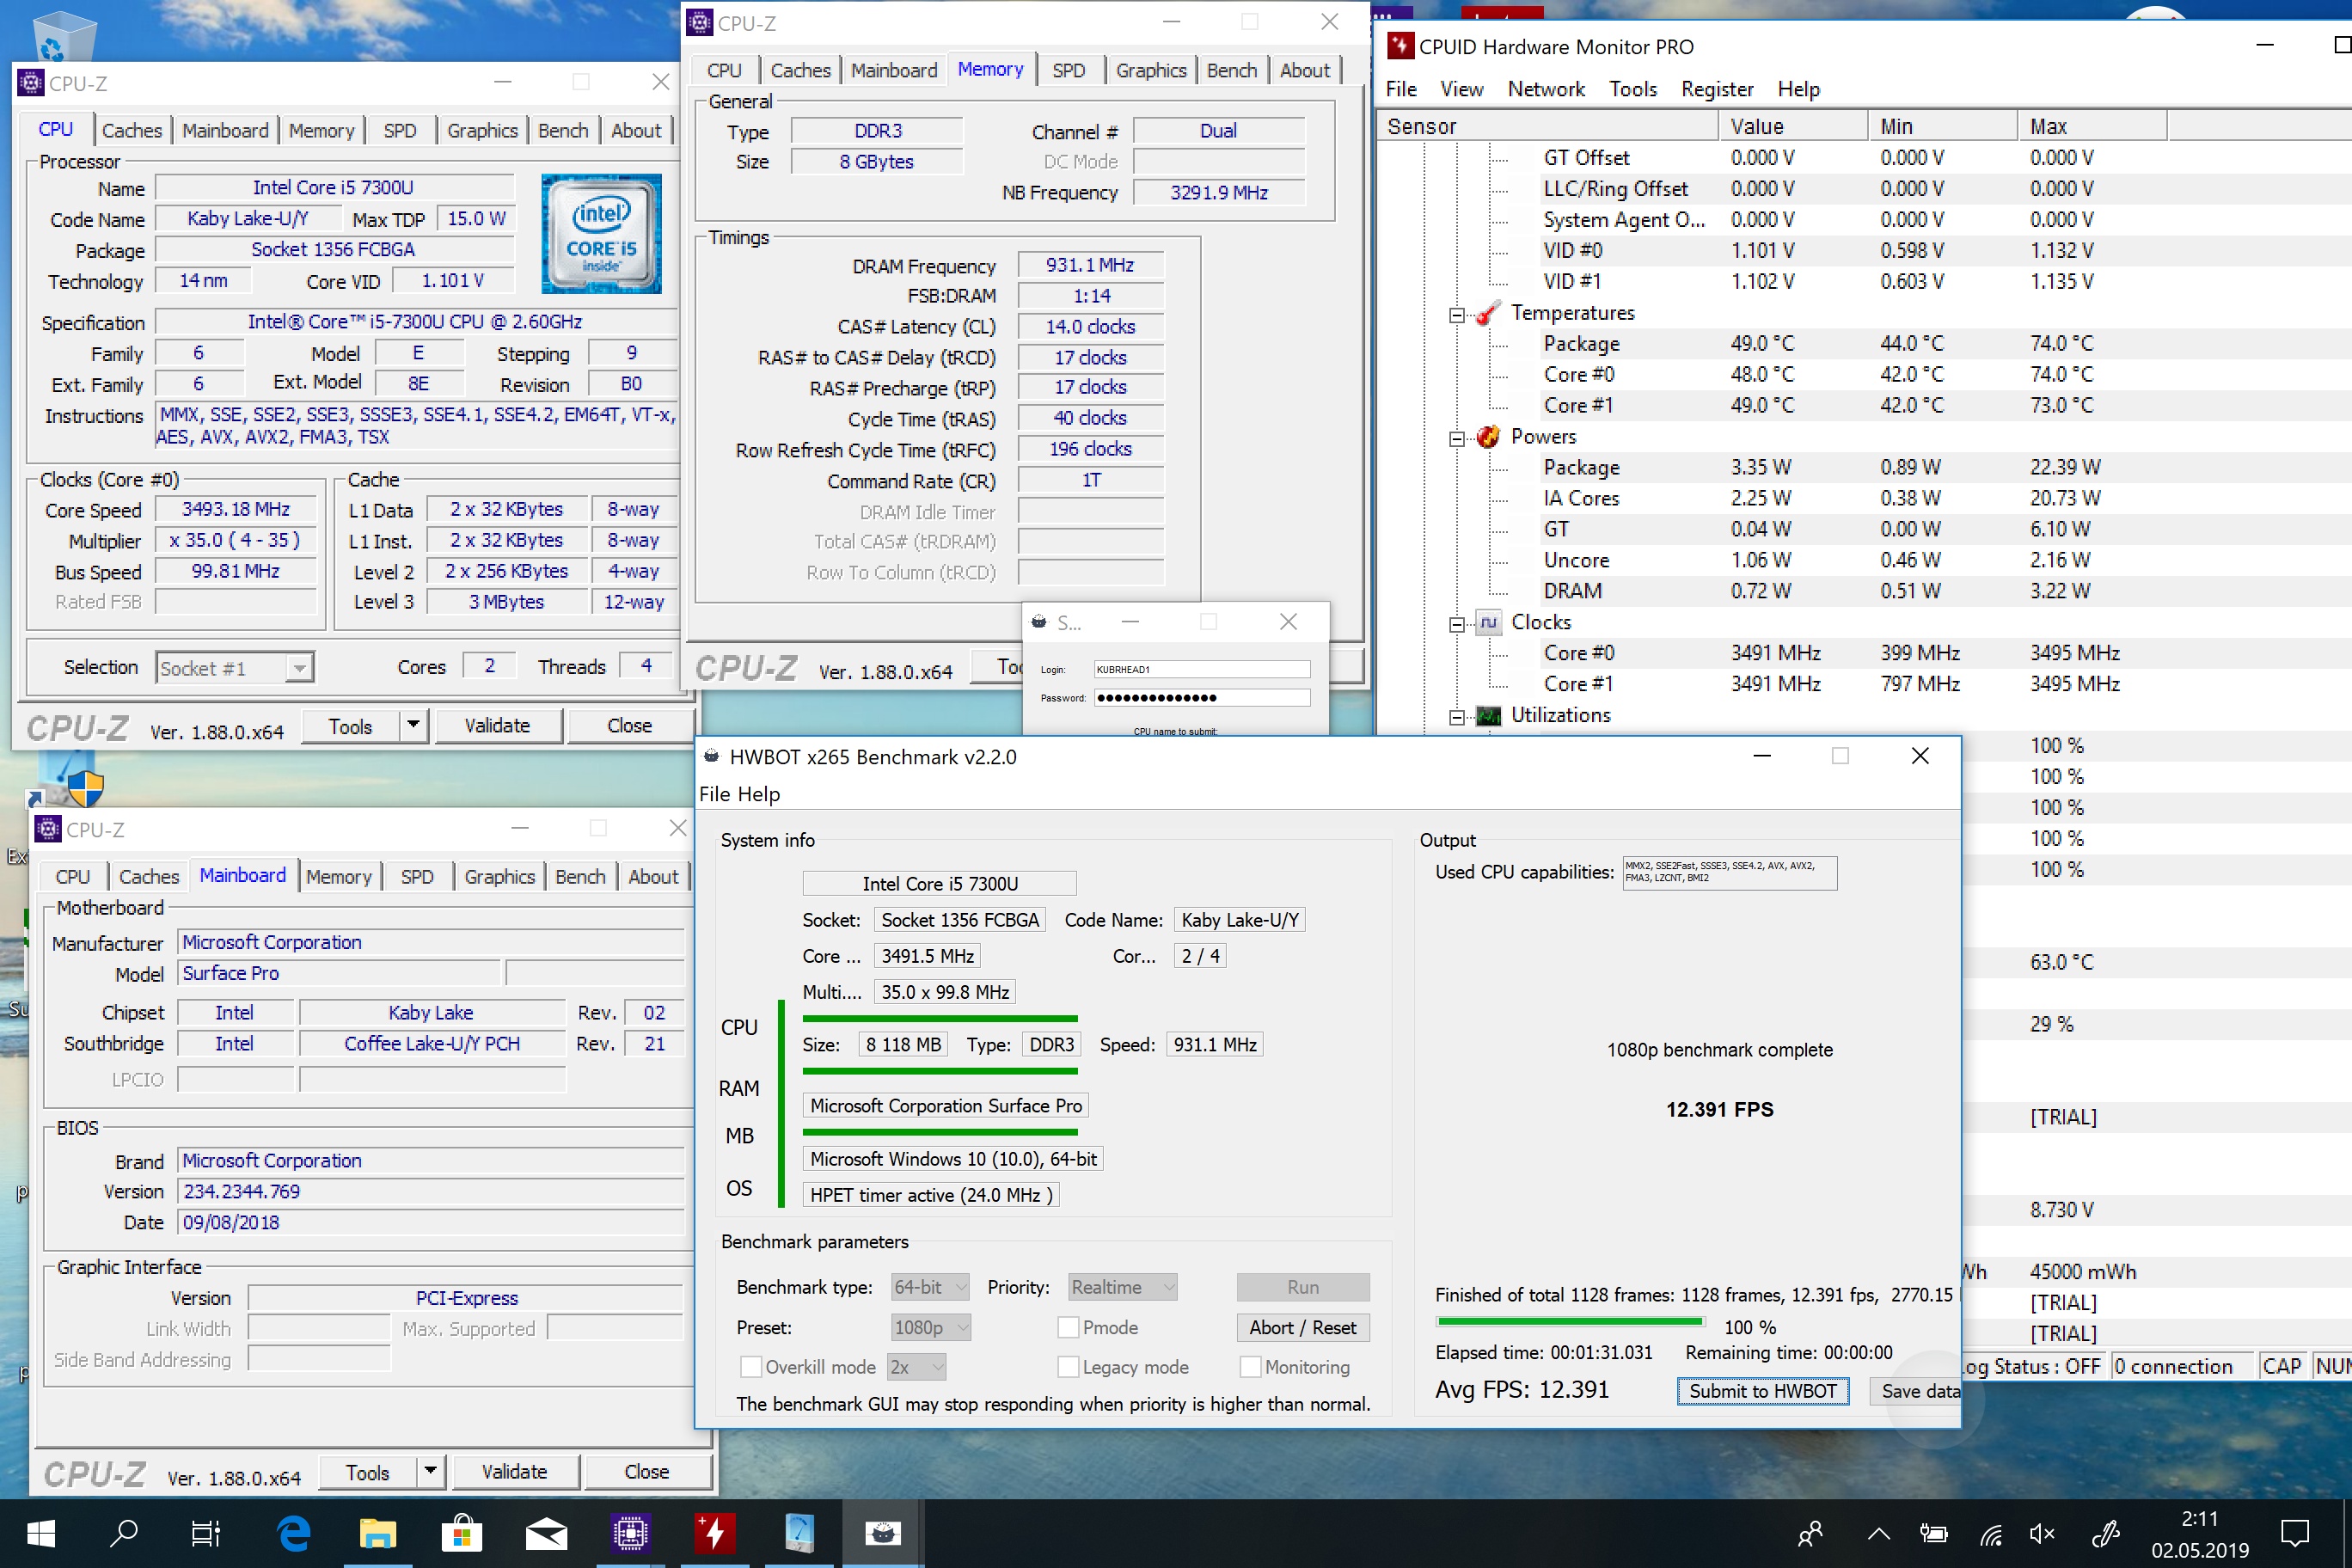Switch to CPU-Z via its taskbar icon
This screenshot has width=2352, height=1568.
click(631, 1533)
